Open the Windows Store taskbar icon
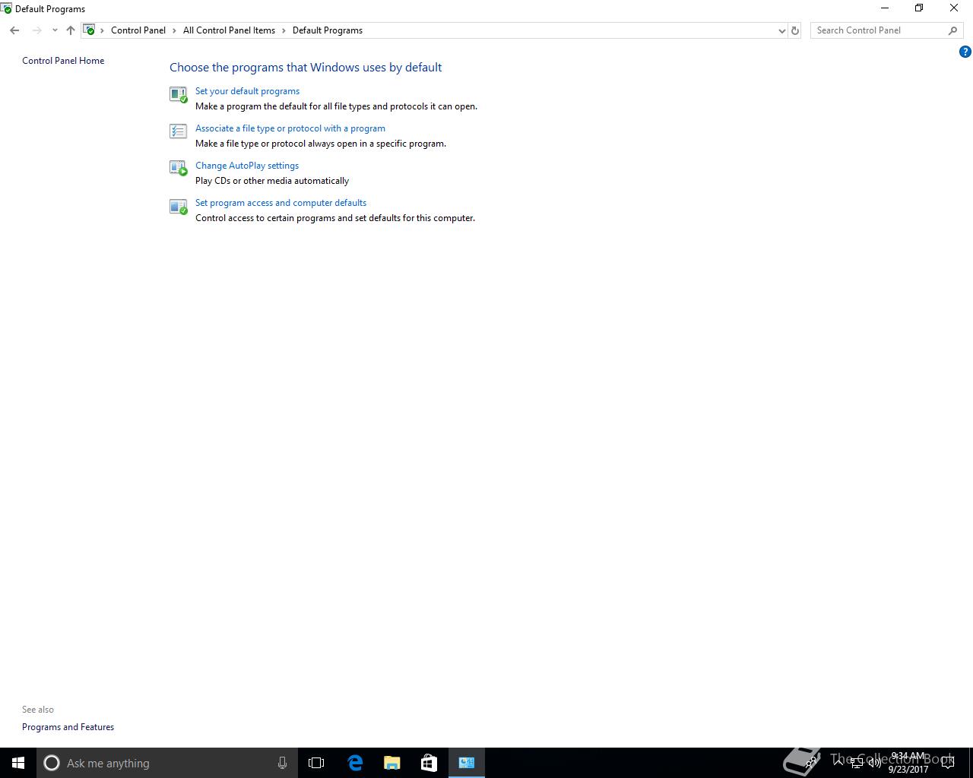Image resolution: width=973 pixels, height=778 pixels. point(429,763)
